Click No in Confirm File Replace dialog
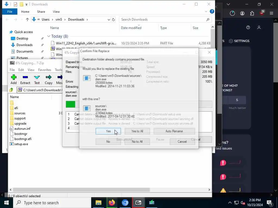Screen dimensions: 278x208 pos(108,141)
